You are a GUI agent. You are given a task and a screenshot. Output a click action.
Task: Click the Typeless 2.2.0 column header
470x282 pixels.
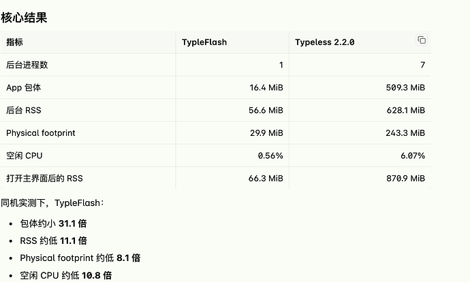click(x=325, y=42)
